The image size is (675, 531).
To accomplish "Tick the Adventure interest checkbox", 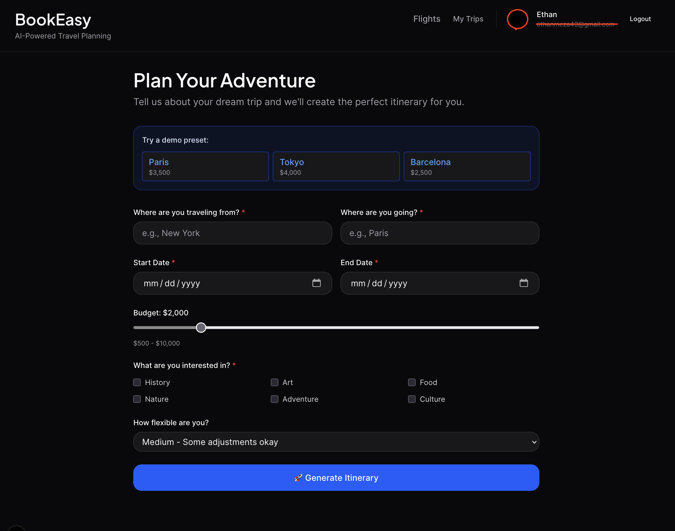I will click(x=275, y=399).
